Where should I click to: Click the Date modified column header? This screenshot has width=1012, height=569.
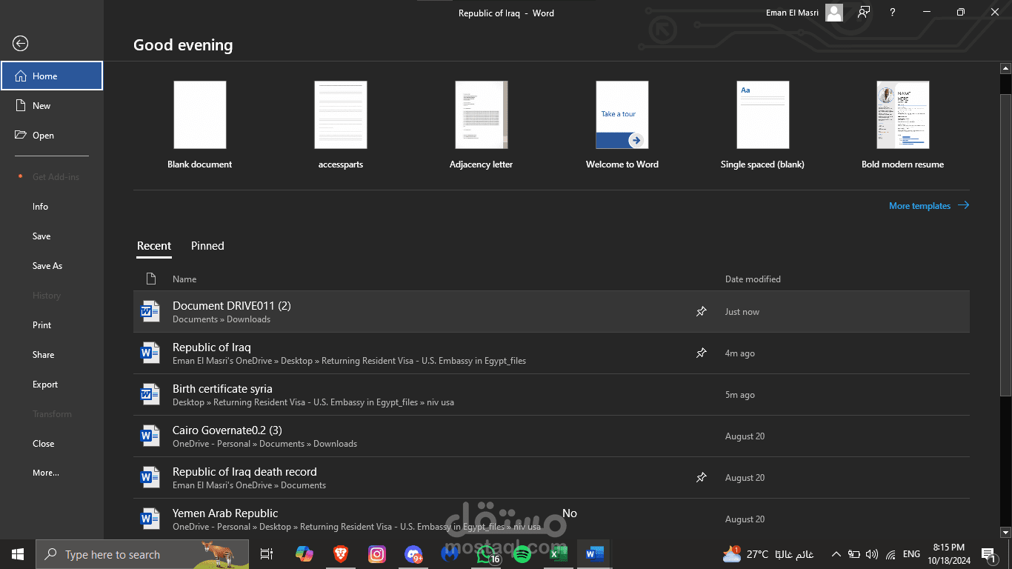753,279
